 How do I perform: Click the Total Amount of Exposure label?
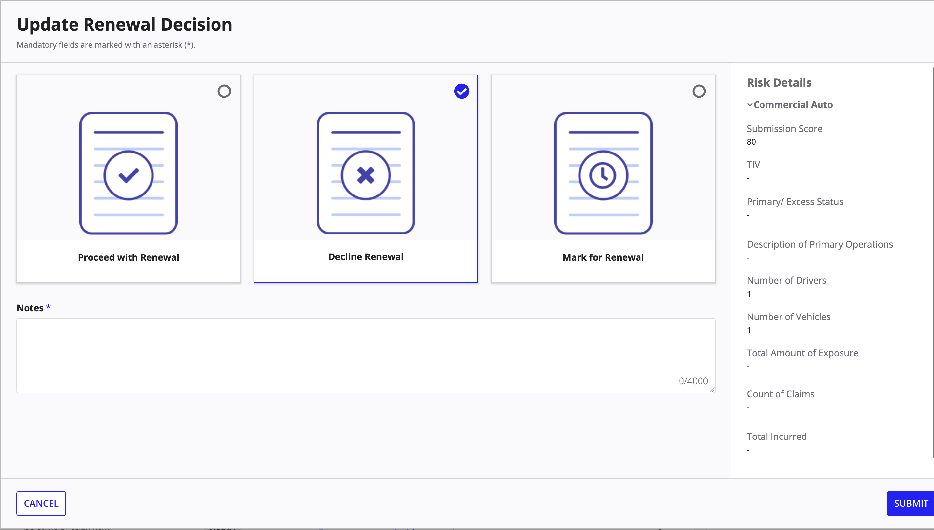(802, 353)
